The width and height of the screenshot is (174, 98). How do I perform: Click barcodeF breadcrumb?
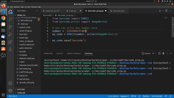47,15
